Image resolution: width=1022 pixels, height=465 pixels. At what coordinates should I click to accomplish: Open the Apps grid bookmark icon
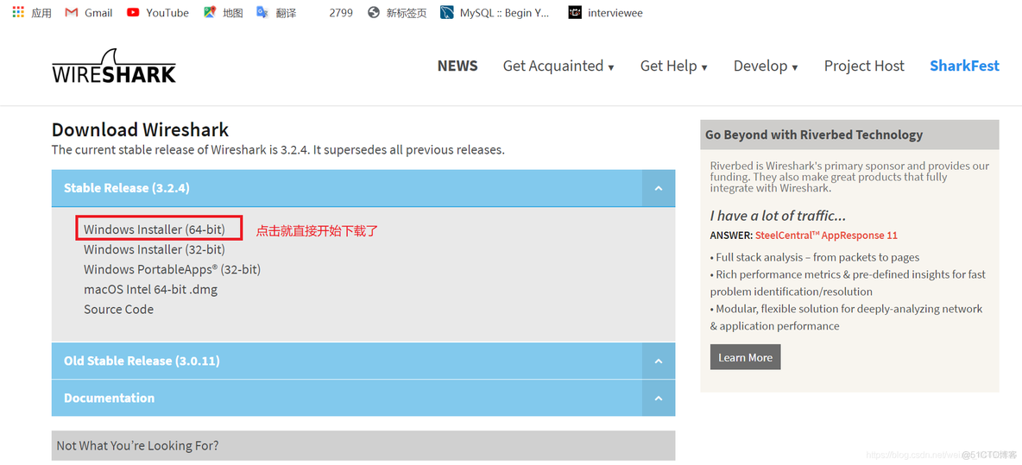[18, 12]
